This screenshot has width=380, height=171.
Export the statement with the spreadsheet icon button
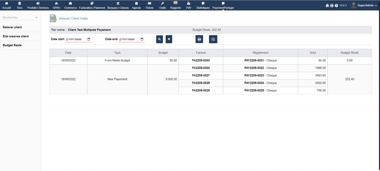coord(213,39)
